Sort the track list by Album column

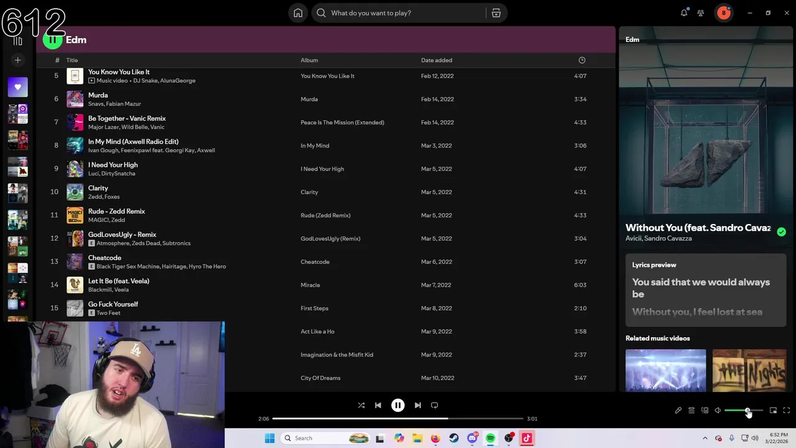(x=309, y=60)
